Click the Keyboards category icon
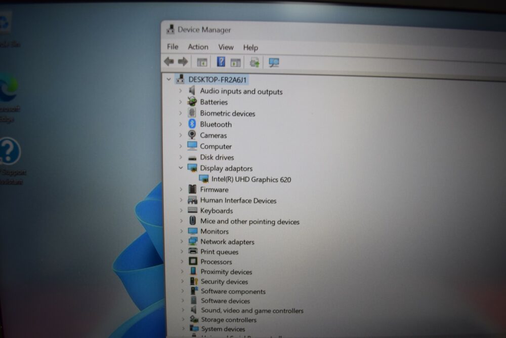 (x=192, y=210)
